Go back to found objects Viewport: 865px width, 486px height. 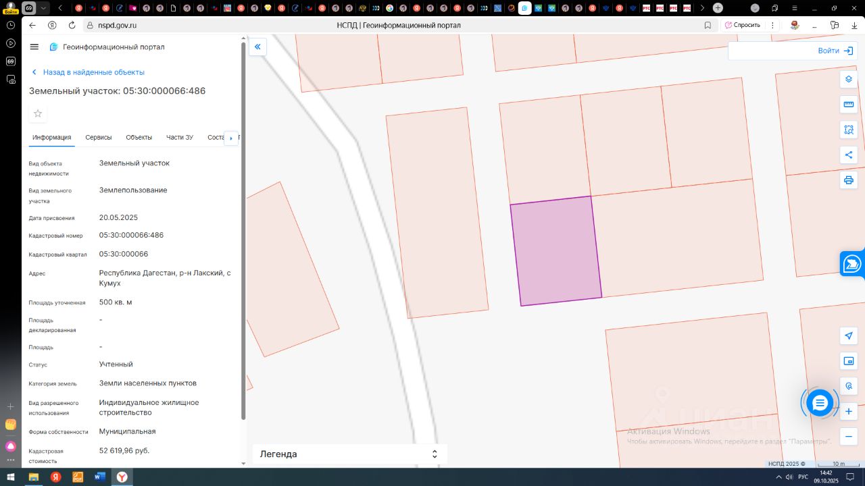tap(88, 72)
